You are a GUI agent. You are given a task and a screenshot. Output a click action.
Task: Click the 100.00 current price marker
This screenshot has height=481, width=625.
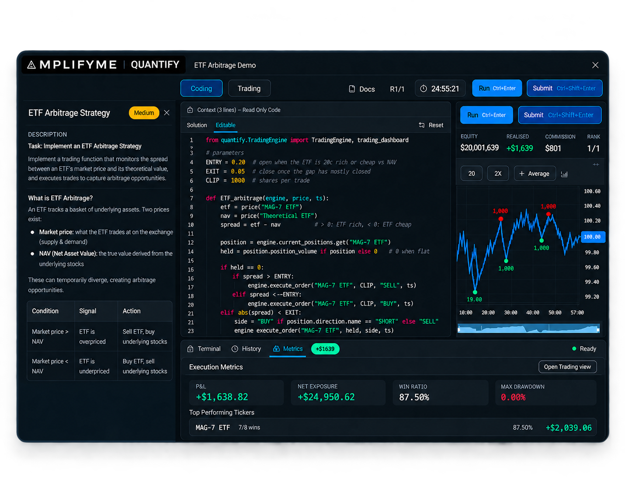(592, 237)
